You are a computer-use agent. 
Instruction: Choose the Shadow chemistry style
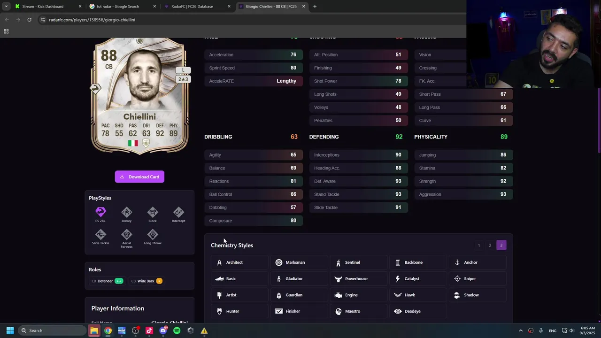[478, 295]
